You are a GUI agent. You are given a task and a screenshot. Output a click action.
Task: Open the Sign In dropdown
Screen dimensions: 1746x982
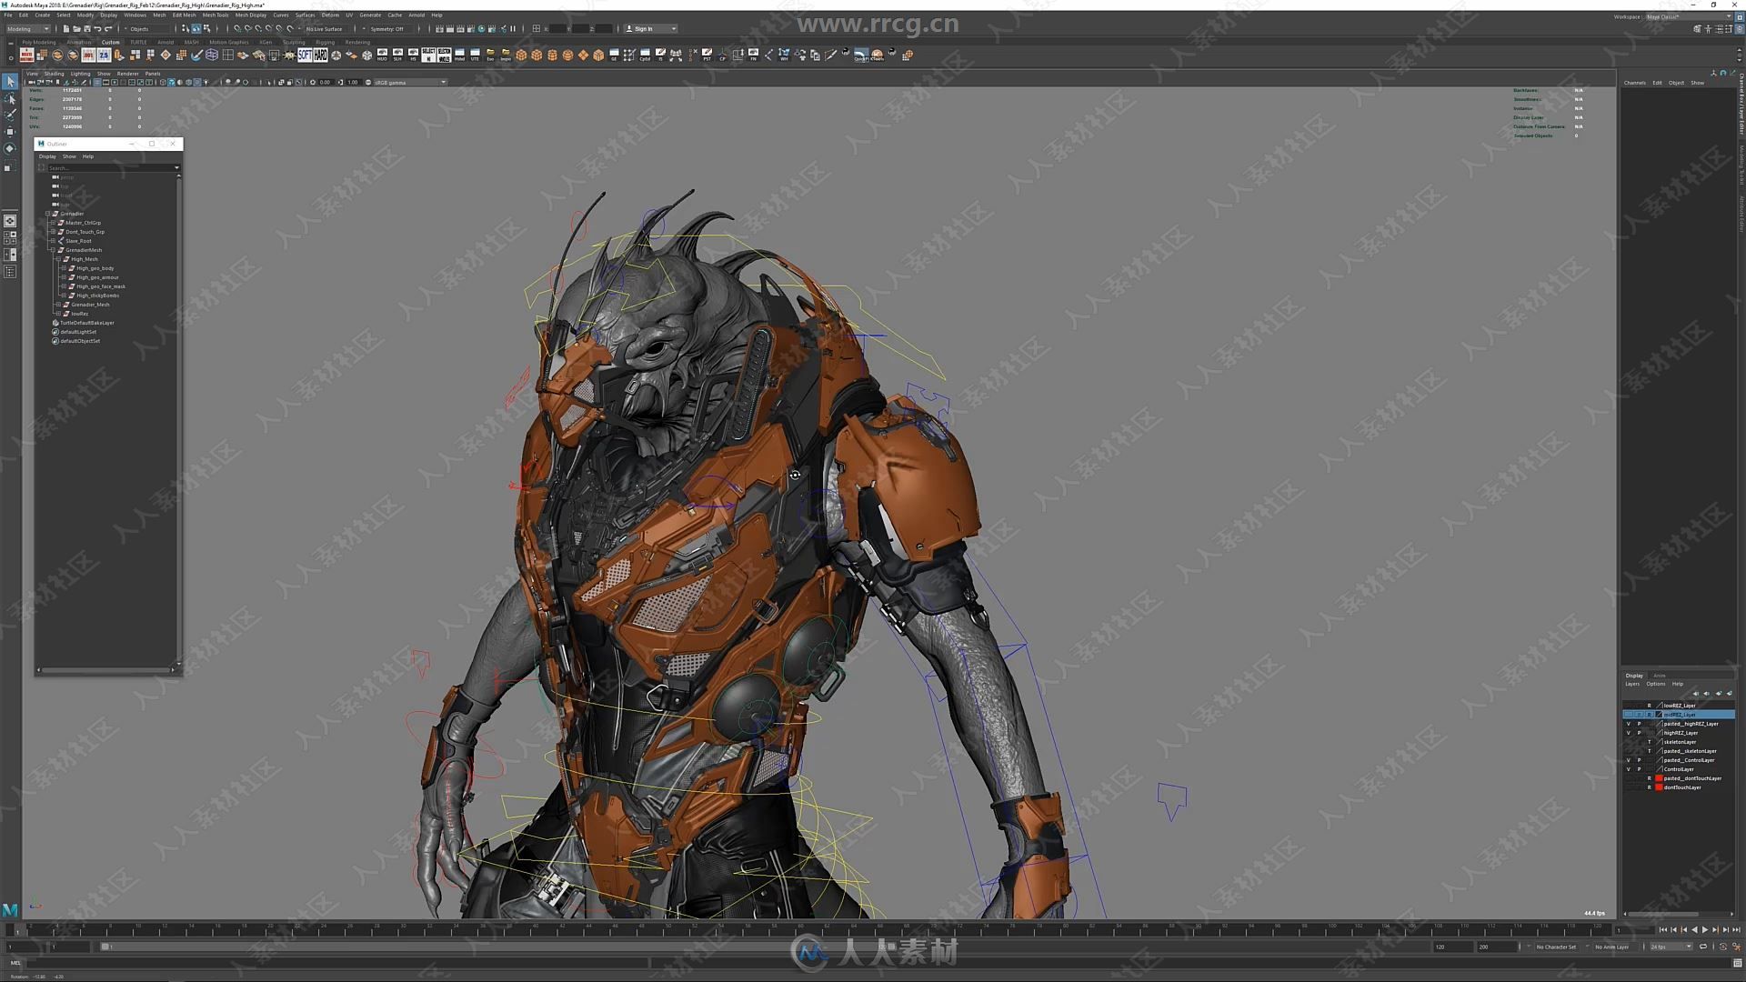(x=650, y=29)
